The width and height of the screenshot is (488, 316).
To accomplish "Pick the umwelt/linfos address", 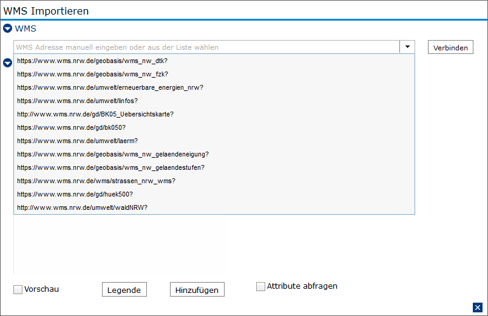I will pos(214,101).
